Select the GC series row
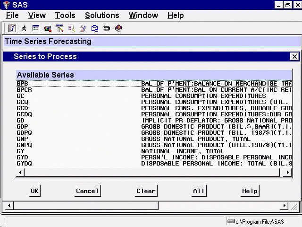The height and width of the screenshot is (227, 302). (154, 96)
